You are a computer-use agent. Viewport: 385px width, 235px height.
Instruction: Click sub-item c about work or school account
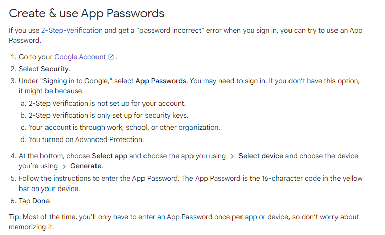coord(124,127)
